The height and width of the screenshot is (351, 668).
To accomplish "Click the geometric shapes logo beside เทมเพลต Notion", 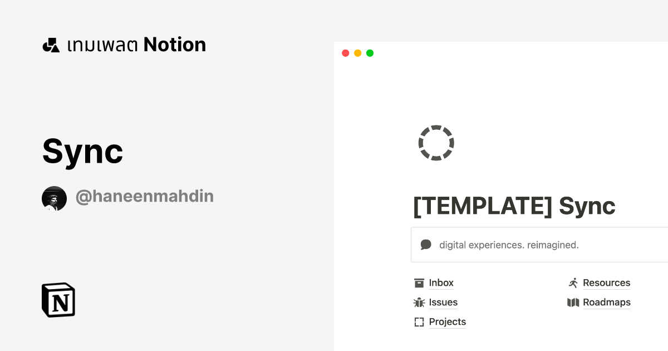I will [x=51, y=45].
